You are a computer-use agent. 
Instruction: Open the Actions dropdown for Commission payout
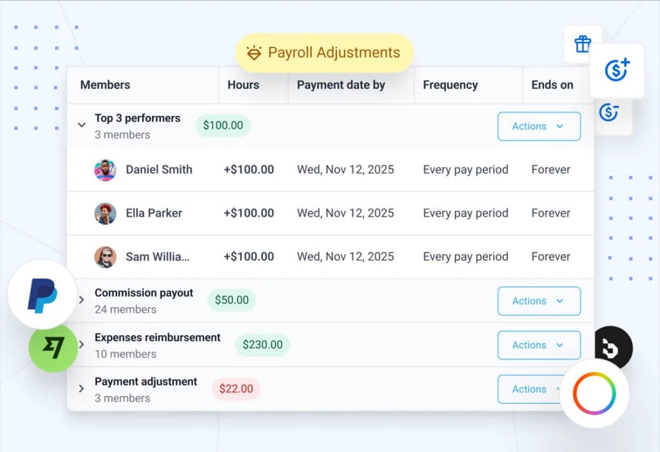tap(539, 301)
